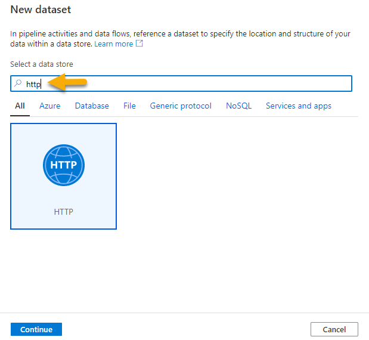Click empty results area beside HTTP tile
The height and width of the screenshot is (340, 369).
pyautogui.click(x=238, y=179)
